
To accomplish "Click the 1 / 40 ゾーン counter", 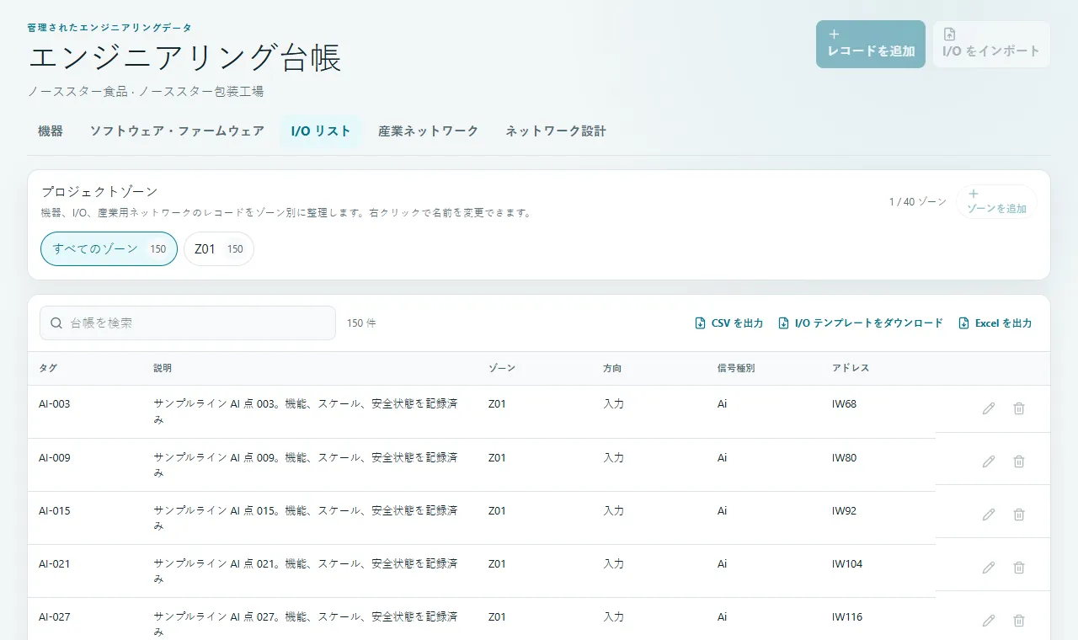I will click(918, 202).
